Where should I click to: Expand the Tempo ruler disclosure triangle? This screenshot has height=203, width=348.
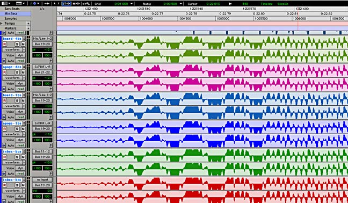pyautogui.click(x=2, y=24)
